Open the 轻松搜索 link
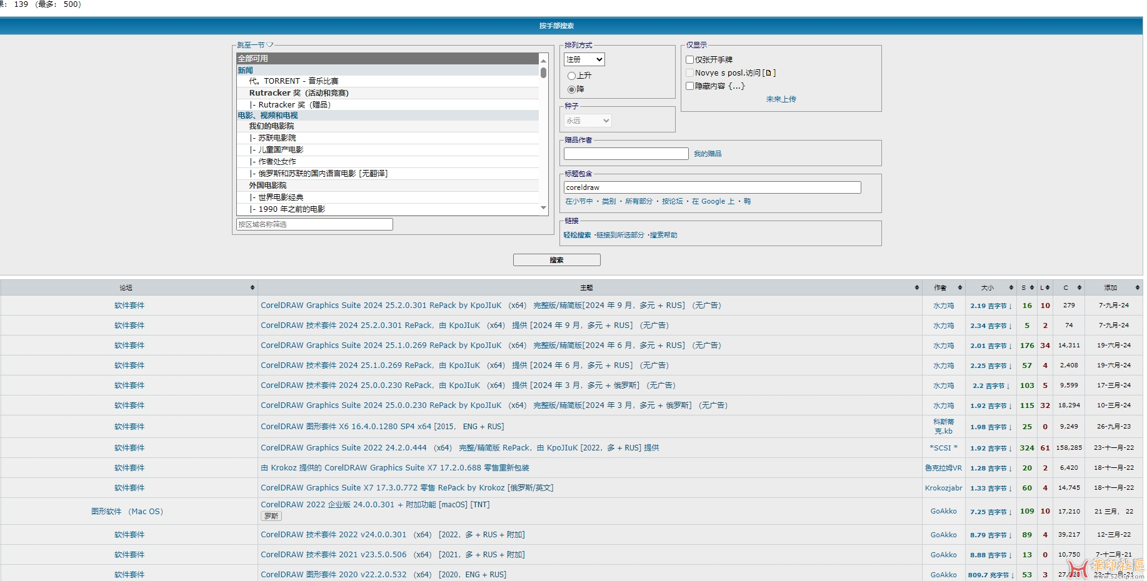The width and height of the screenshot is (1147, 581). coord(577,236)
